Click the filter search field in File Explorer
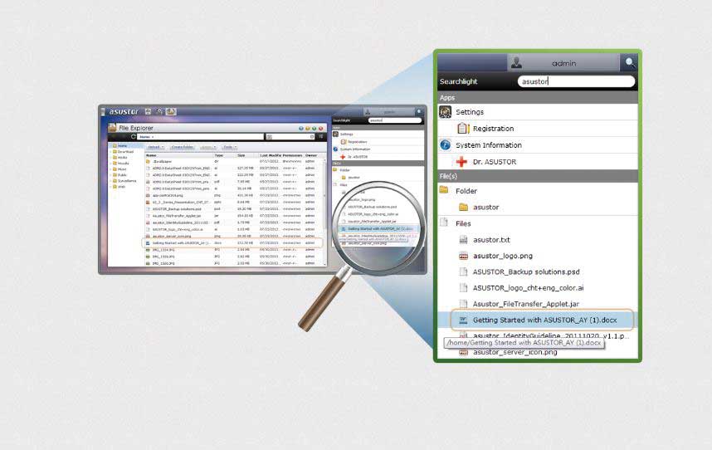The width and height of the screenshot is (712, 450). pyautogui.click(x=290, y=136)
